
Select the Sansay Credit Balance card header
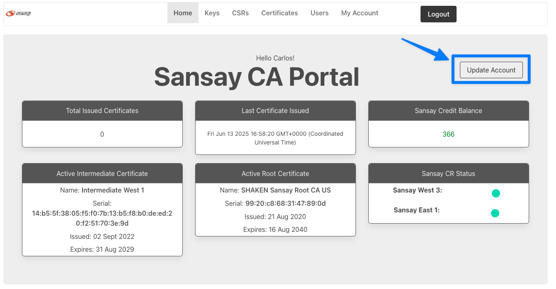point(449,111)
